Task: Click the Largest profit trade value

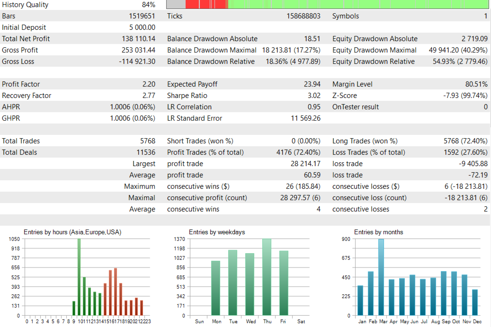Action: pos(305,164)
